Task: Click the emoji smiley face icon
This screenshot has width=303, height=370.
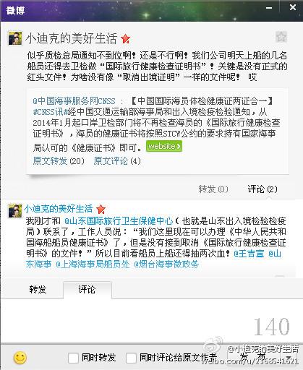Action: [20, 358]
